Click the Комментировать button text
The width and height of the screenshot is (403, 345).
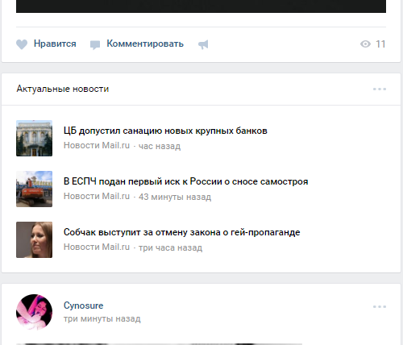click(145, 44)
